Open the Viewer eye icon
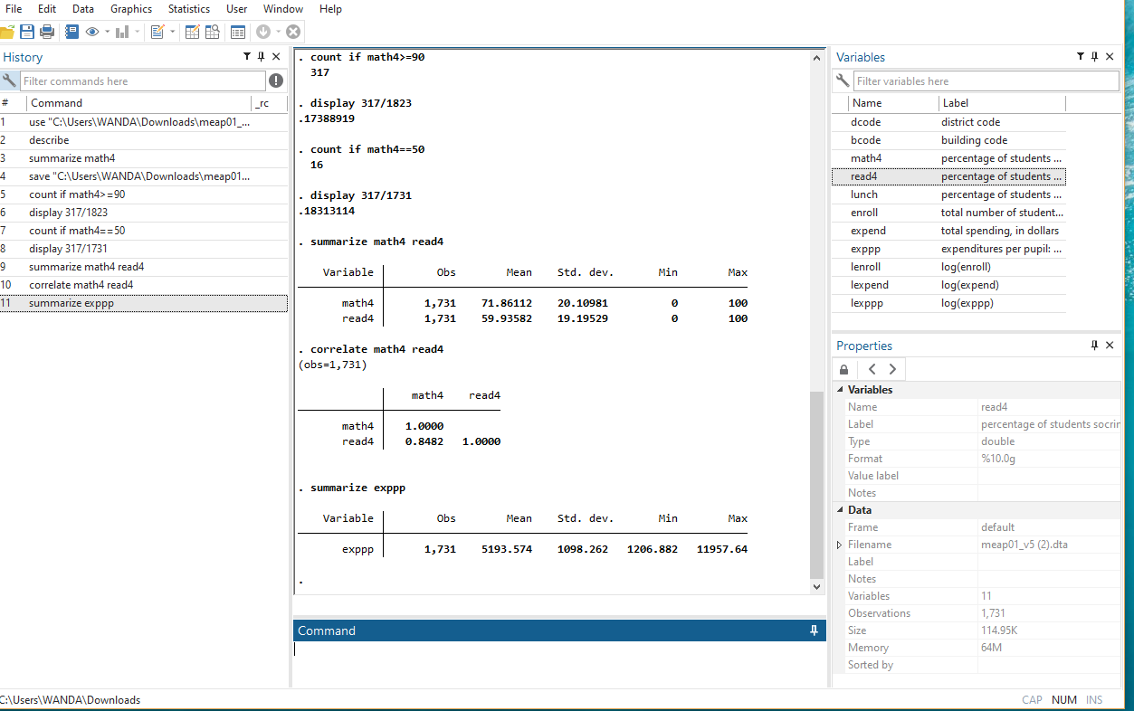Image resolution: width=1134 pixels, height=711 pixels. coord(92,32)
